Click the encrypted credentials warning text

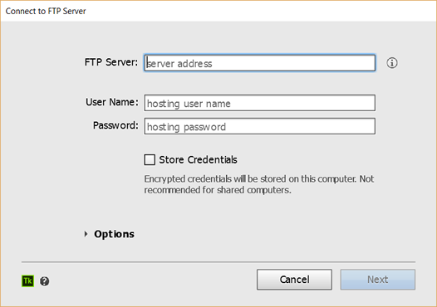(x=259, y=184)
